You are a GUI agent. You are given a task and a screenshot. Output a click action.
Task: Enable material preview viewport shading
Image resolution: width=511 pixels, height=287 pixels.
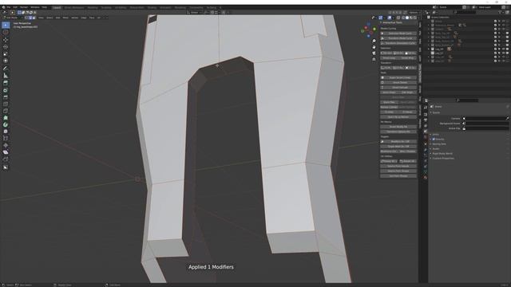pyautogui.click(x=411, y=18)
